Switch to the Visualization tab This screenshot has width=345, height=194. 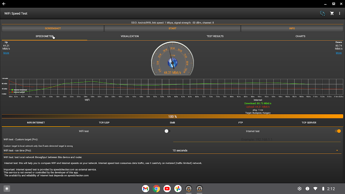(x=130, y=36)
